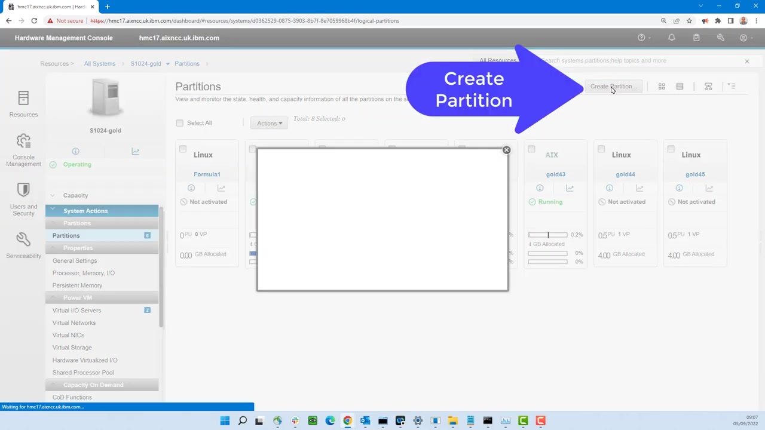Open HMC user account menu
765x430 pixels.
[743, 38]
